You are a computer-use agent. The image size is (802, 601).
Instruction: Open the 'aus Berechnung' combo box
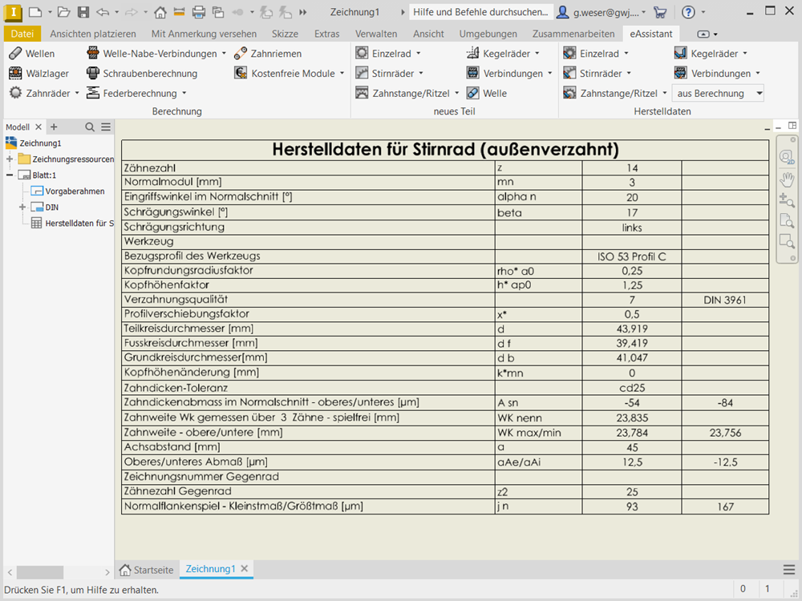coord(719,94)
